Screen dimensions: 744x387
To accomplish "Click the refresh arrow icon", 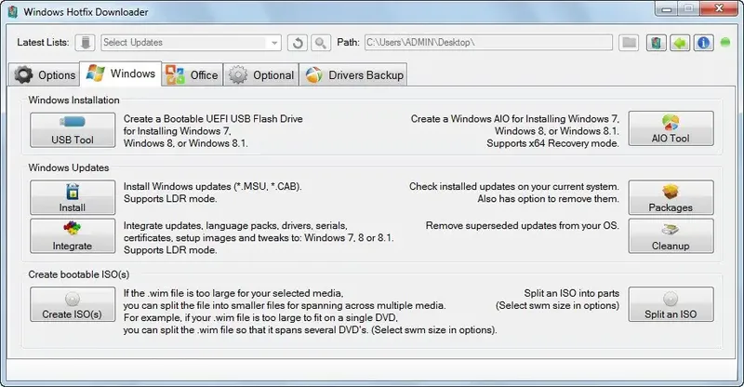I will coord(298,43).
